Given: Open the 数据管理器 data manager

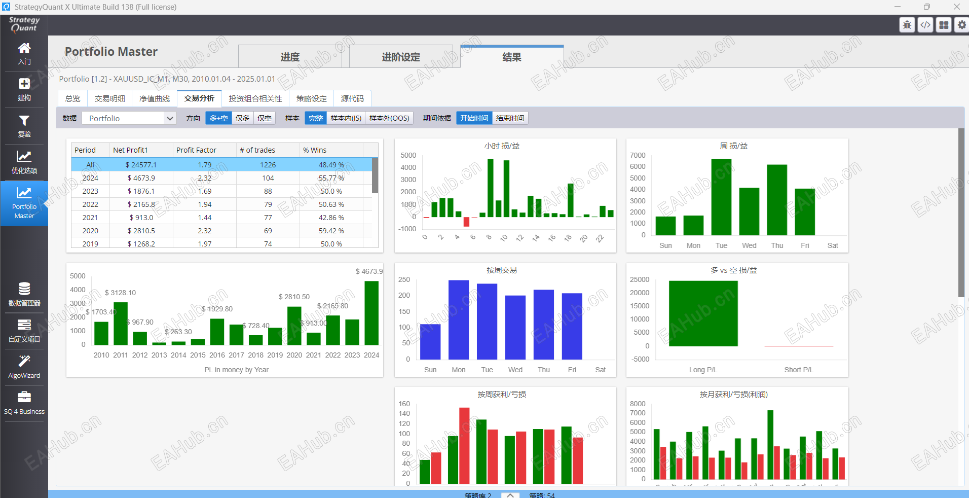Looking at the screenshot, I should click(x=24, y=295).
